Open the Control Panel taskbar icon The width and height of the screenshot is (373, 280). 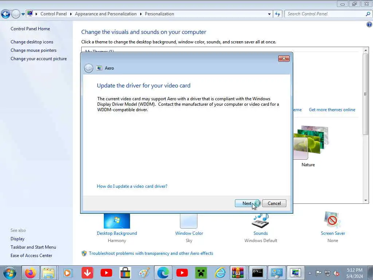[277, 273]
